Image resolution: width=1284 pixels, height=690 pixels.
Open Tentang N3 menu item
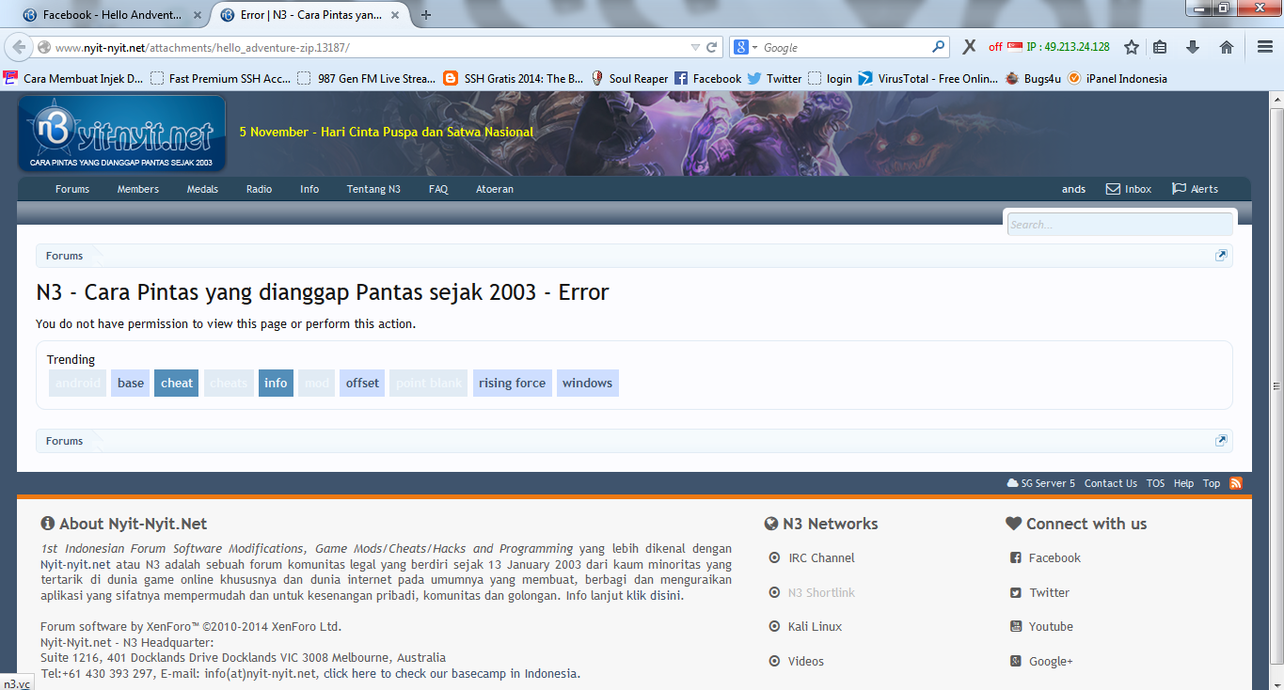click(x=373, y=189)
